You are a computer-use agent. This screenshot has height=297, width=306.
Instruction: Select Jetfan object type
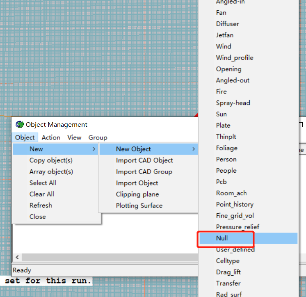pyautogui.click(x=249, y=35)
